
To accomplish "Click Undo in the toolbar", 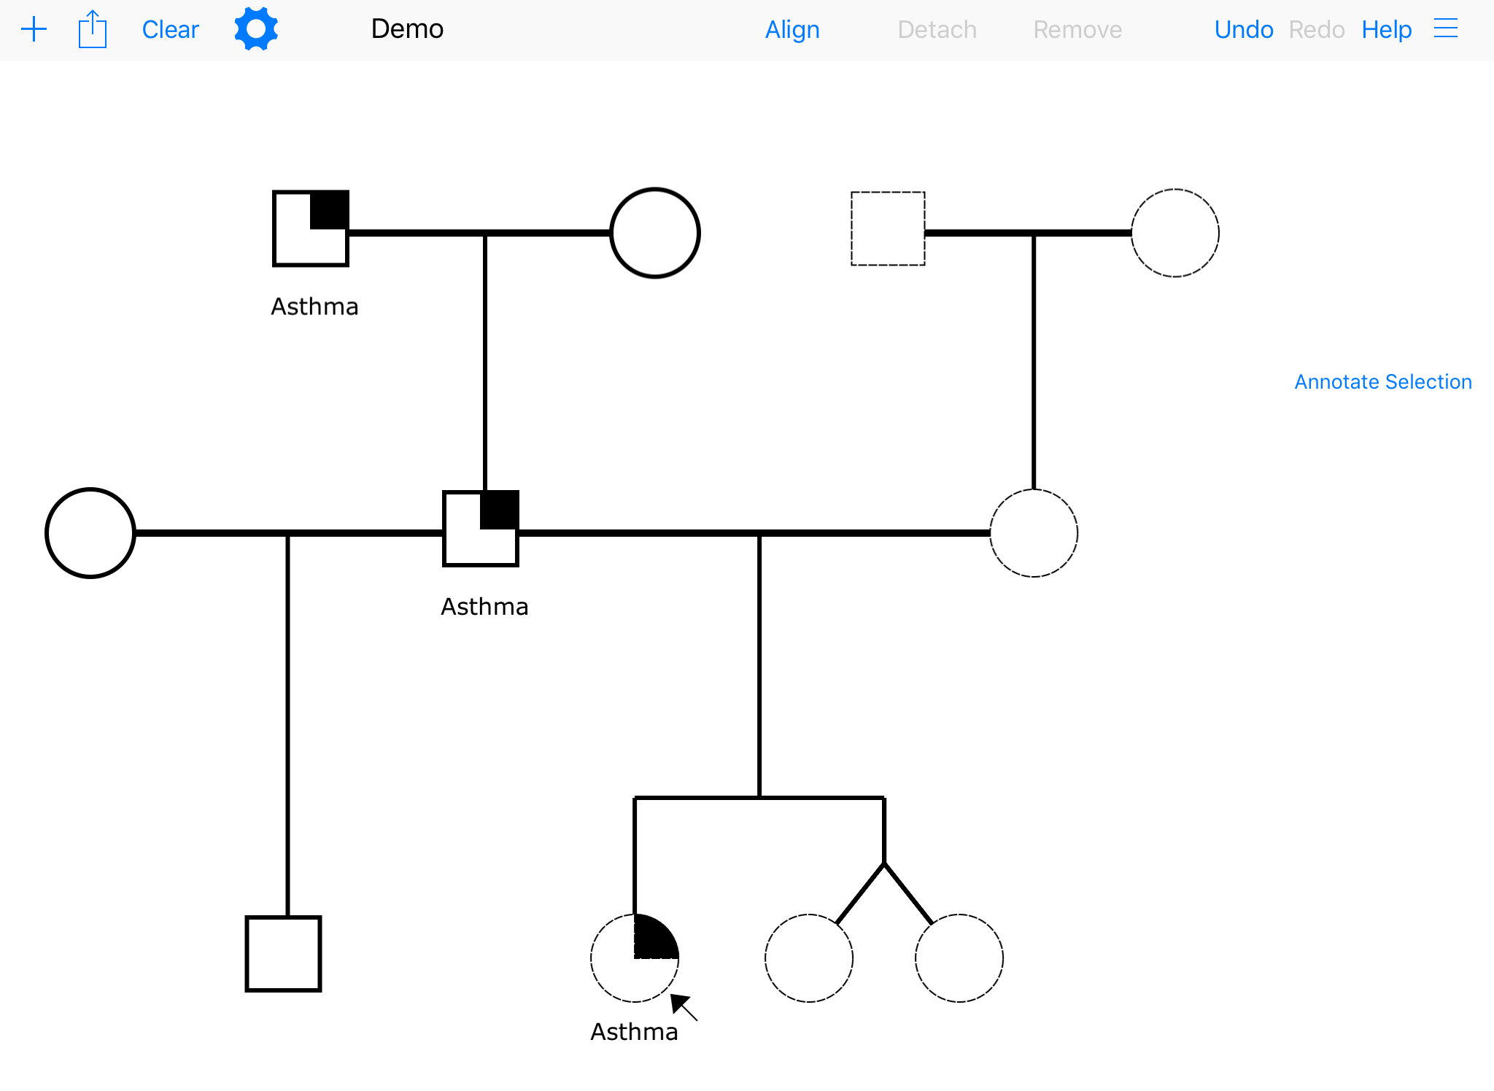I will click(1243, 30).
